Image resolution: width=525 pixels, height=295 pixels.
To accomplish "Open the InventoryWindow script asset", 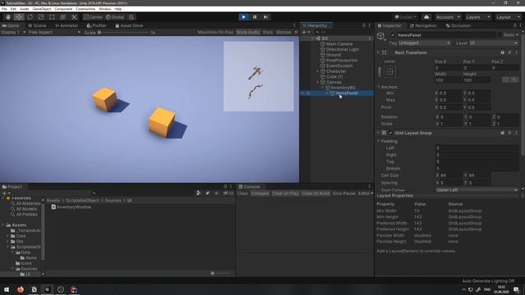I will click(x=71, y=207).
